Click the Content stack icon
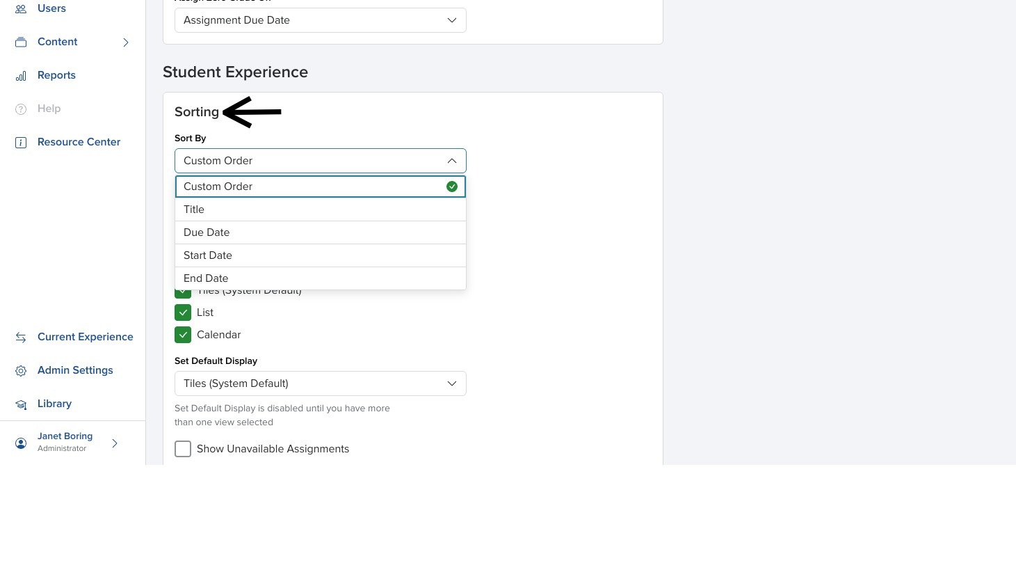Image resolution: width=1016 pixels, height=586 pixels. tap(21, 42)
